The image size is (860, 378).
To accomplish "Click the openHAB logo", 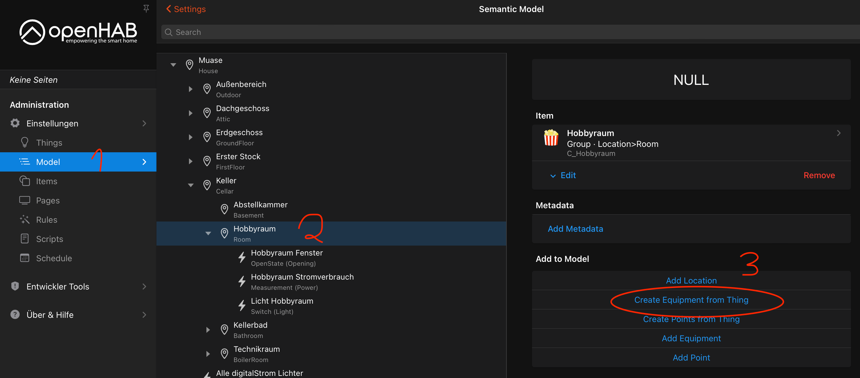I will (78, 32).
